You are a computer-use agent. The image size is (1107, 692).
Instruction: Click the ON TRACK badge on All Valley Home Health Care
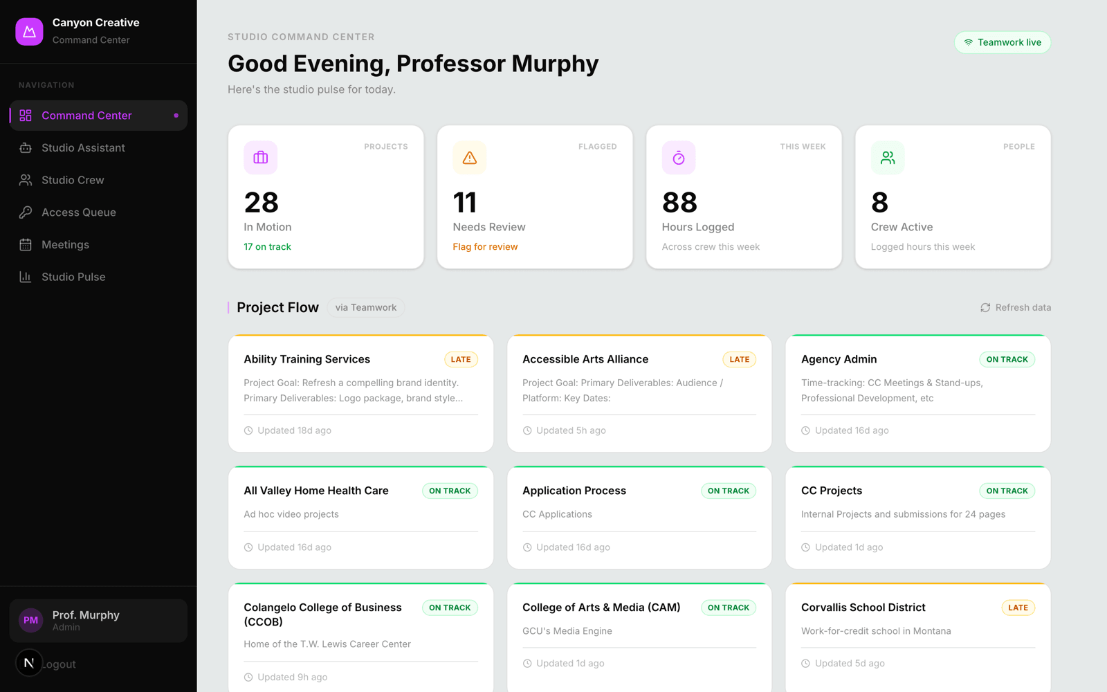click(x=450, y=491)
